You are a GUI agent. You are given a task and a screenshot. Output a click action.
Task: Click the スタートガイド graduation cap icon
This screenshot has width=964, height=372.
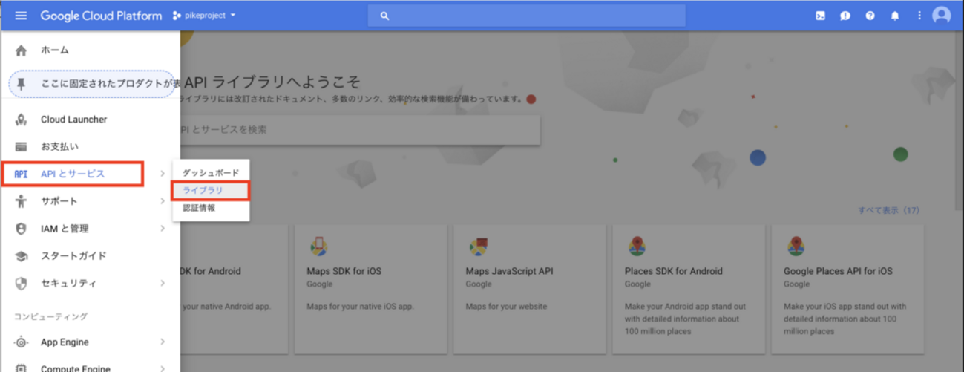[21, 256]
